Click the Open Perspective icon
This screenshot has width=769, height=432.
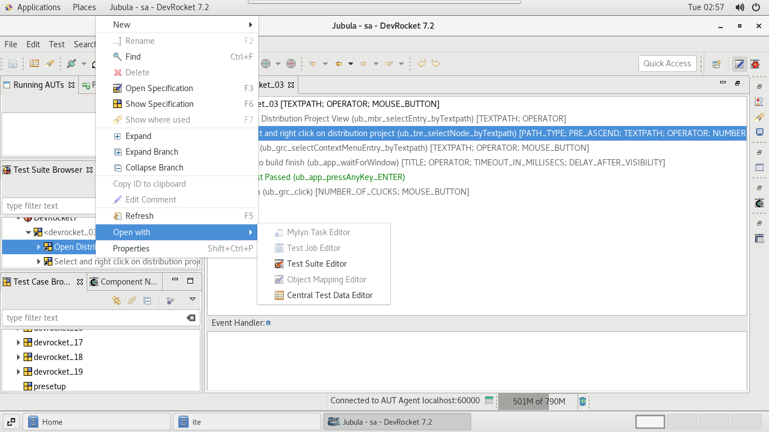(x=717, y=64)
